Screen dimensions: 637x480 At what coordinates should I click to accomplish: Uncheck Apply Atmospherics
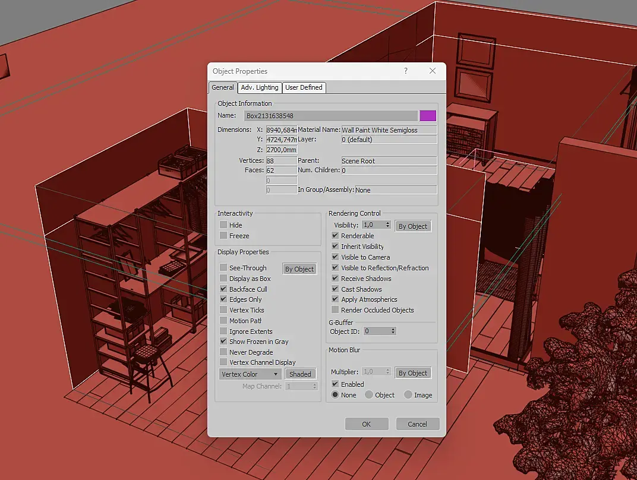tap(335, 299)
